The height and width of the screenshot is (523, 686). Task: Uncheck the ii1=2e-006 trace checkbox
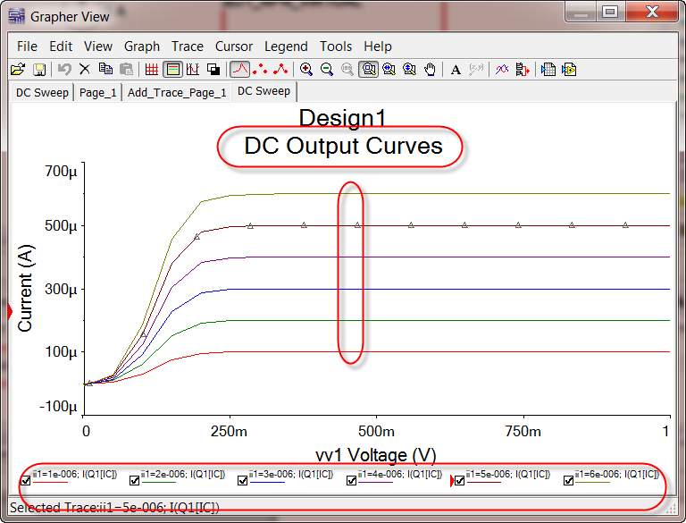tap(134, 480)
